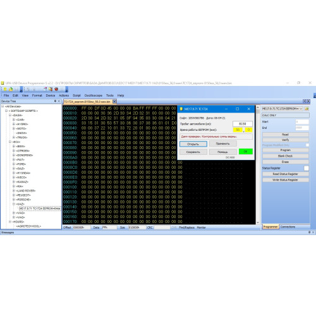
Task: Click the icon next to the device dropdown
Action: tap(307, 109)
